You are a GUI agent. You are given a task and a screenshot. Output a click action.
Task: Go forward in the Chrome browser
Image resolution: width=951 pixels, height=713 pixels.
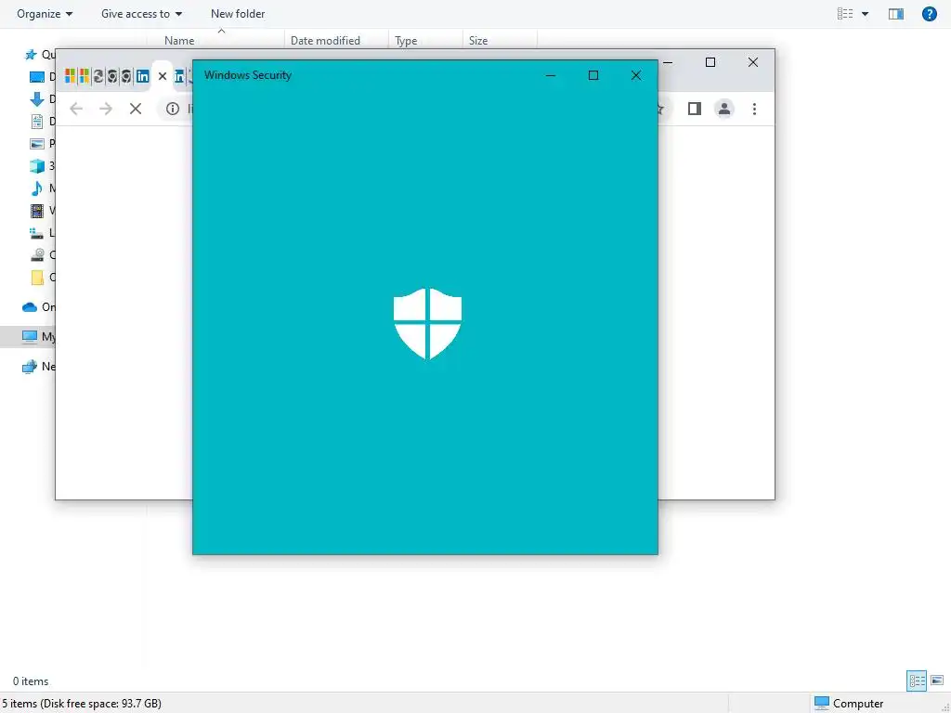(x=106, y=109)
